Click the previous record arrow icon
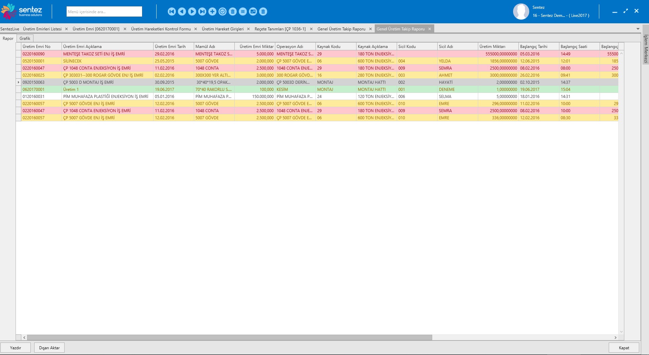The image size is (649, 355). pyautogui.click(x=182, y=11)
